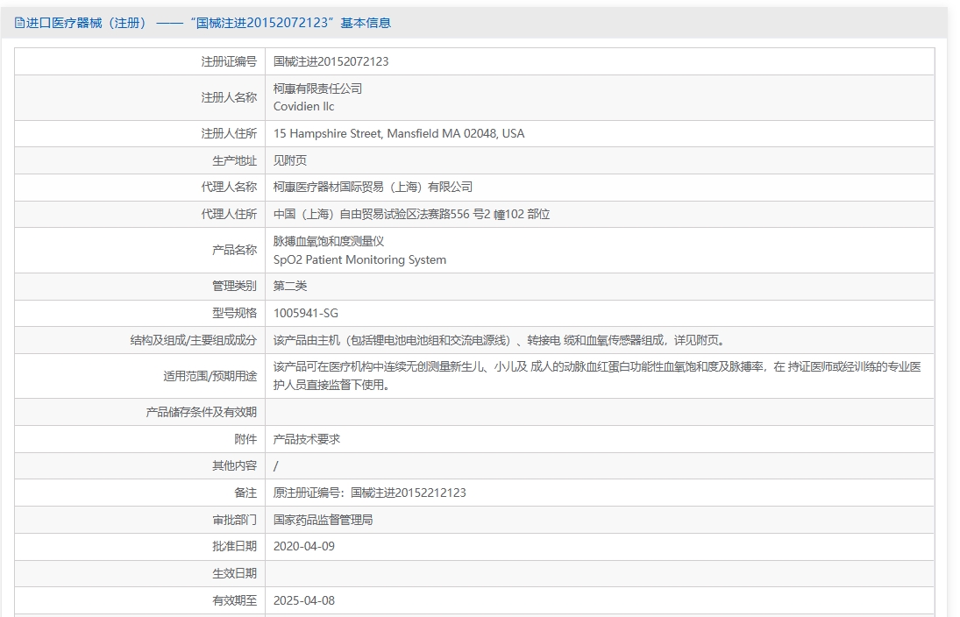Image resolution: width=960 pixels, height=617 pixels.
Task: Click the 有效期至 label
Action: pos(234,601)
